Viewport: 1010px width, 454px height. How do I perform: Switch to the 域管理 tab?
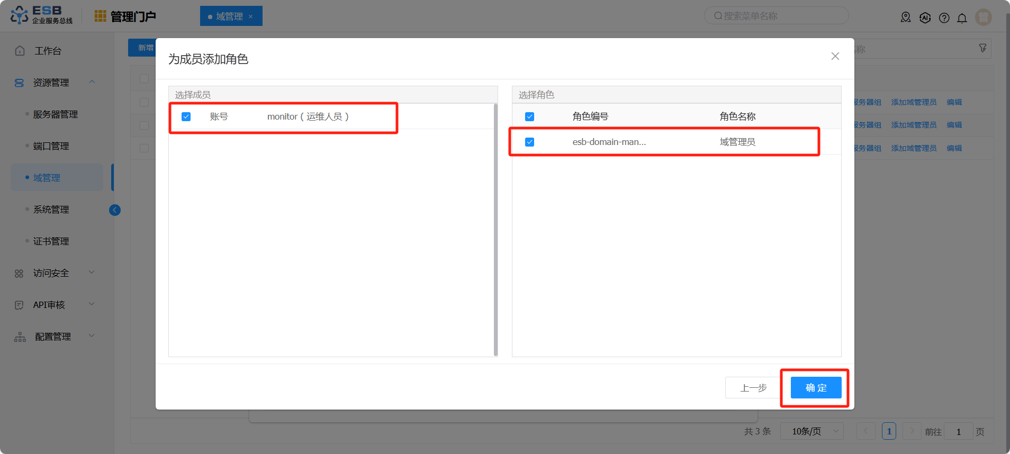[229, 16]
